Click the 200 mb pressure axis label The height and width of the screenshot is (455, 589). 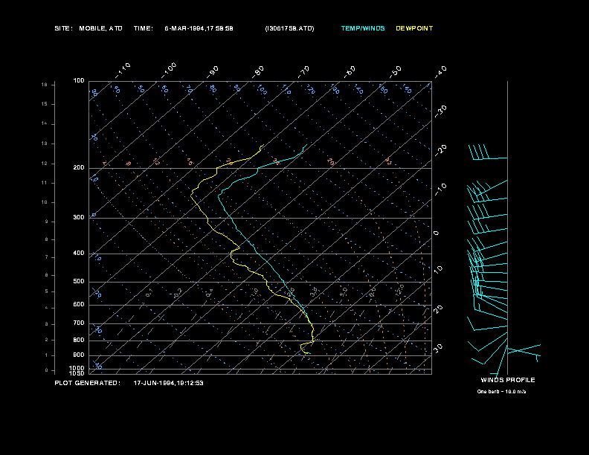[79, 168]
